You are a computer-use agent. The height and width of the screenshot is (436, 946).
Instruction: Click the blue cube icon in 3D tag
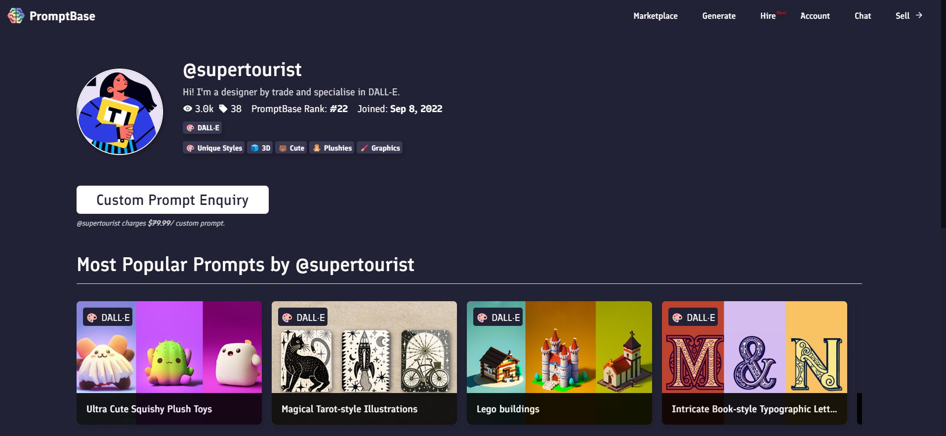(x=254, y=148)
